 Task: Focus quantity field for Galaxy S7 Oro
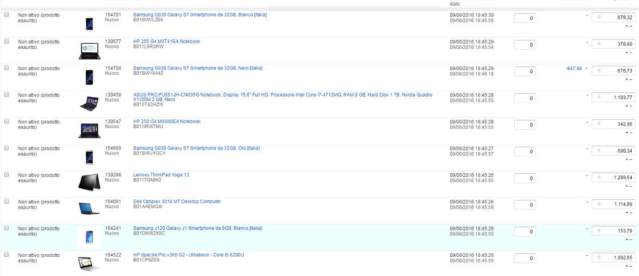point(525,151)
